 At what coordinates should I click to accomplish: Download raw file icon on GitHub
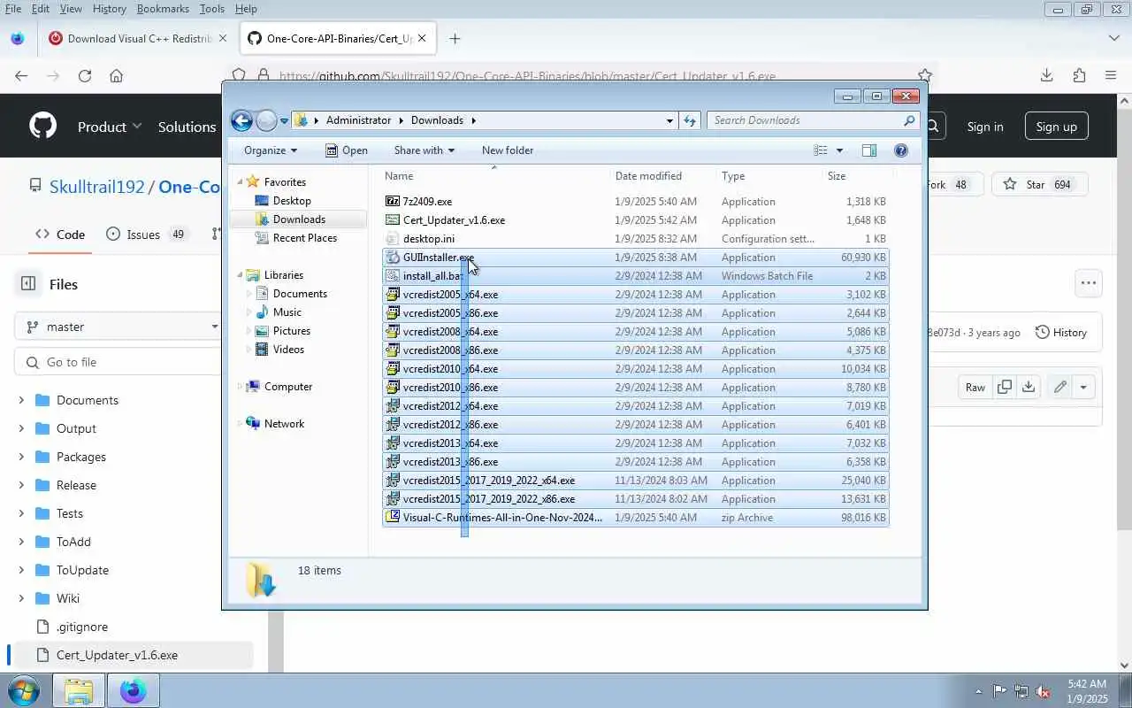[x=1028, y=387]
